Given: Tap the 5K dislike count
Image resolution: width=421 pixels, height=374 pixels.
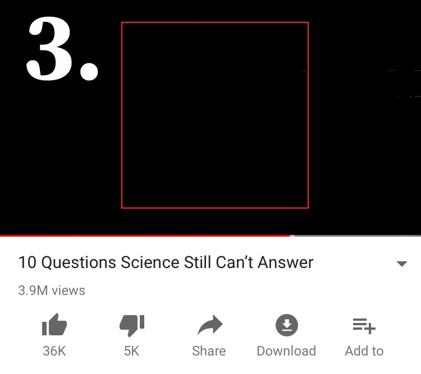Looking at the screenshot, I should point(131,351).
